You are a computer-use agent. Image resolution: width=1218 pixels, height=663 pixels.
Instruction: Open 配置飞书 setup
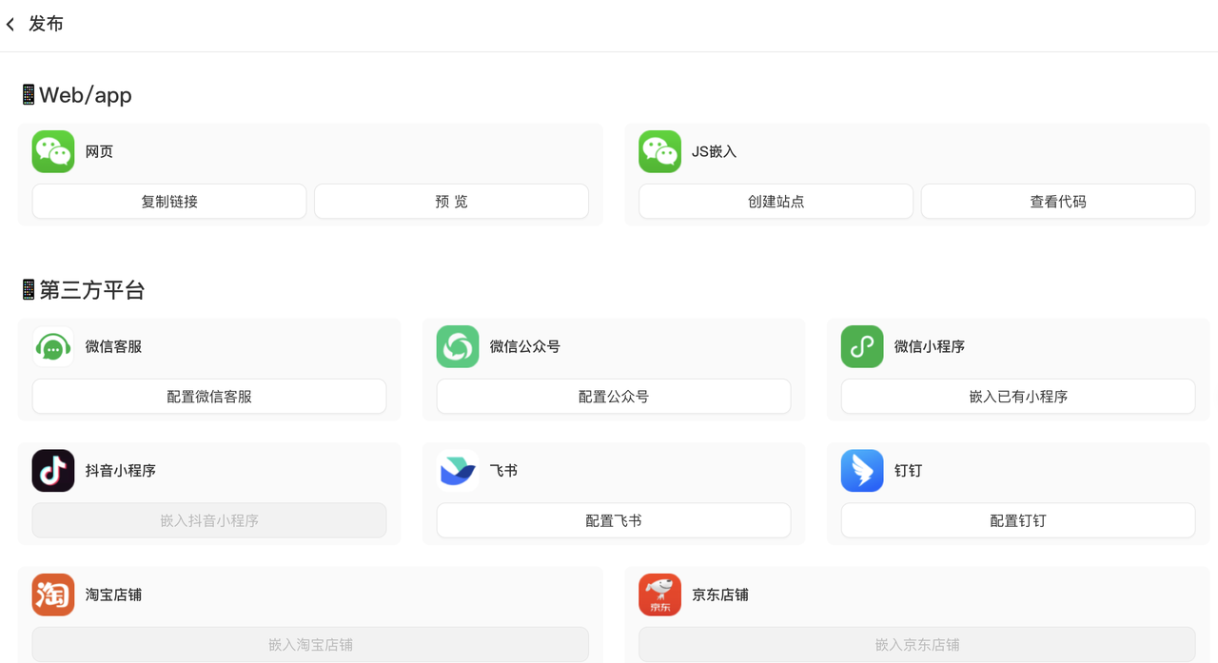[614, 520]
